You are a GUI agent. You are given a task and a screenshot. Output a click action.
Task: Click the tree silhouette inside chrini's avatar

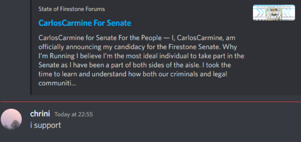click(15, 124)
